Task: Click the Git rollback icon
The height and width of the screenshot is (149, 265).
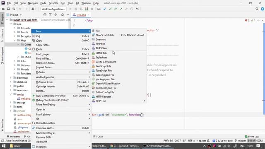Action: [x=137, y=9]
